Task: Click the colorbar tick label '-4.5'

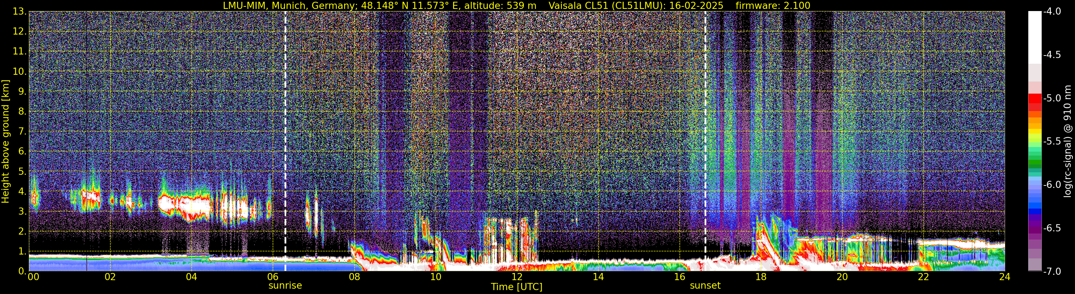Action: (1051, 55)
